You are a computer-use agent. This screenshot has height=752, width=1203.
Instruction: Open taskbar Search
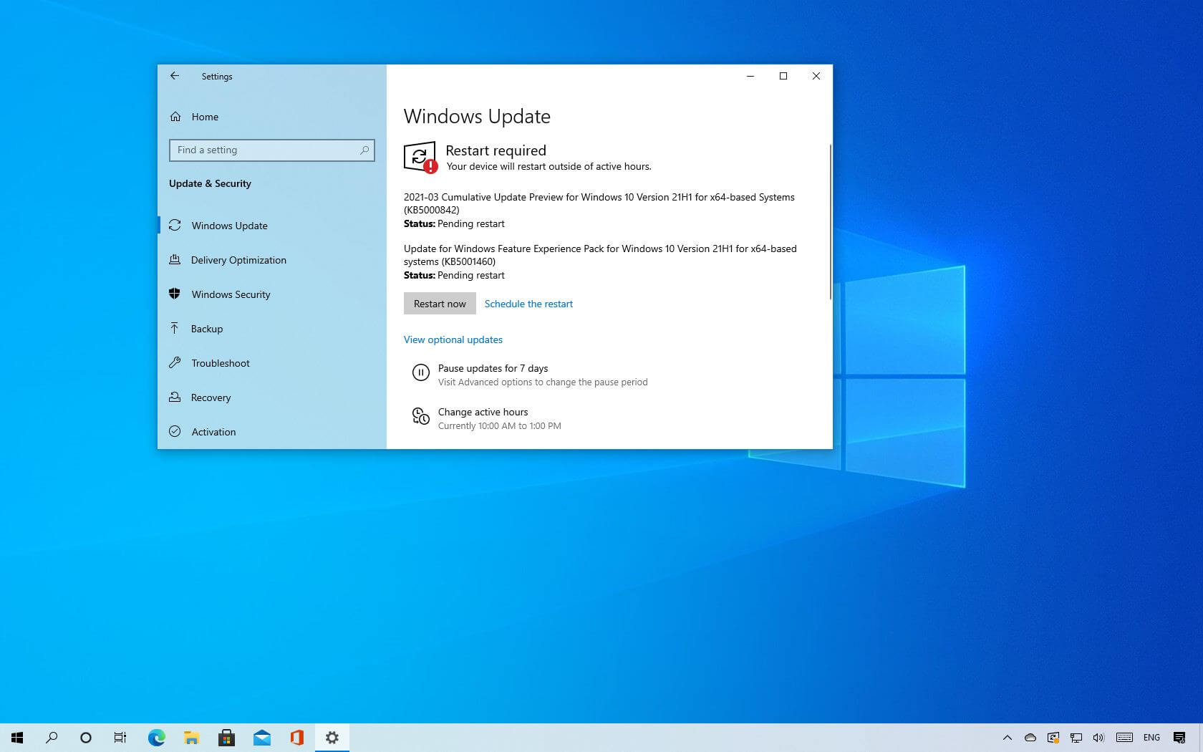52,738
